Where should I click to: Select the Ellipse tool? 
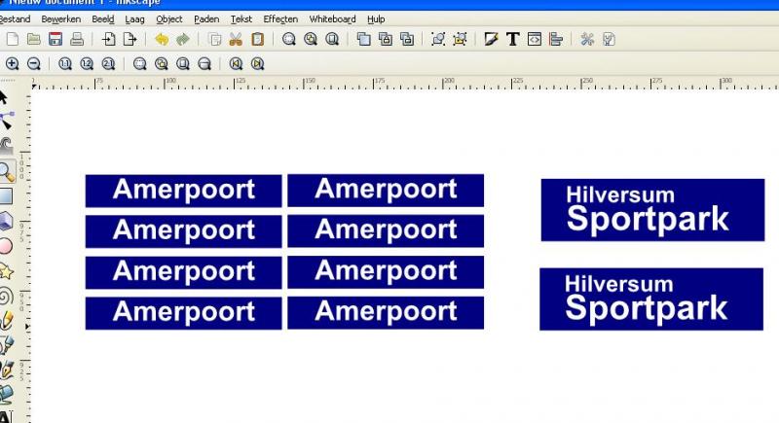tap(6, 246)
